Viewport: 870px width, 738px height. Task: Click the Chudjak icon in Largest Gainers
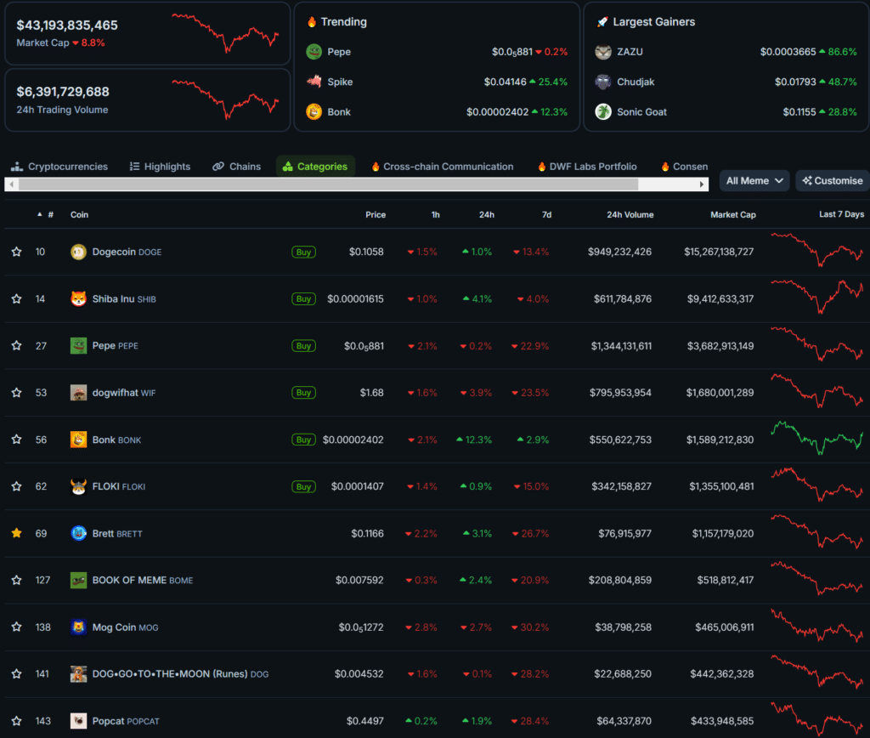tap(603, 82)
